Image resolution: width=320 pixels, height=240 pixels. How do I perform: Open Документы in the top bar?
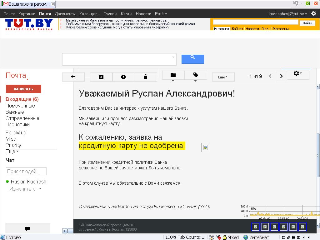[x=65, y=14]
